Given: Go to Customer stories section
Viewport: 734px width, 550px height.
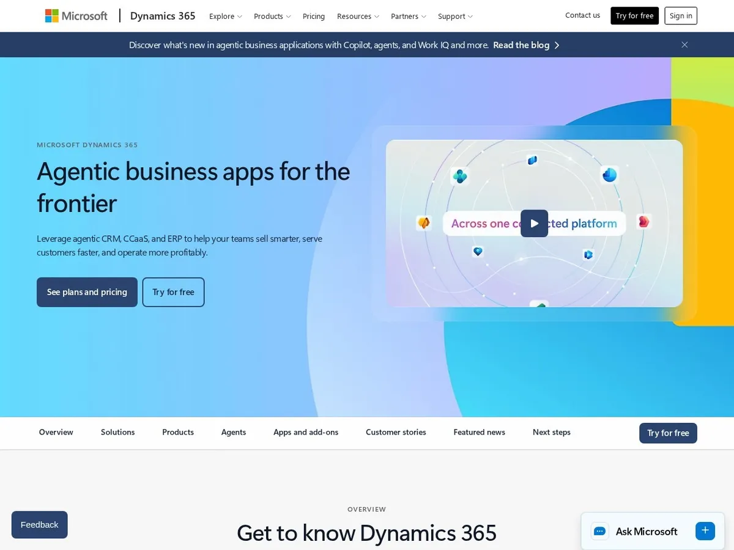Looking at the screenshot, I should click(396, 432).
